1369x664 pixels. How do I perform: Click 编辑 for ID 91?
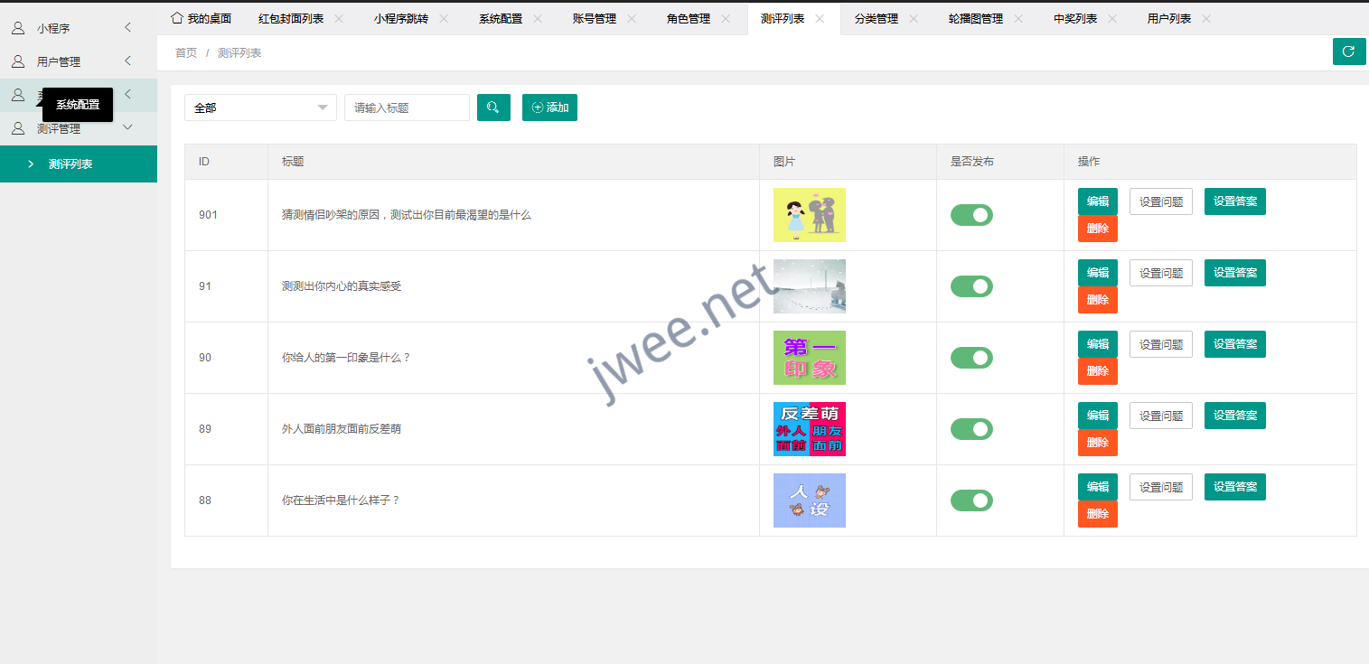coord(1098,273)
